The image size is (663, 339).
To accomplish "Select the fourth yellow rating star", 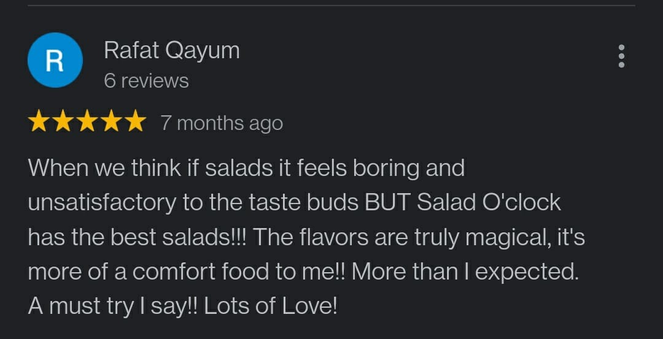I will pyautogui.click(x=111, y=121).
